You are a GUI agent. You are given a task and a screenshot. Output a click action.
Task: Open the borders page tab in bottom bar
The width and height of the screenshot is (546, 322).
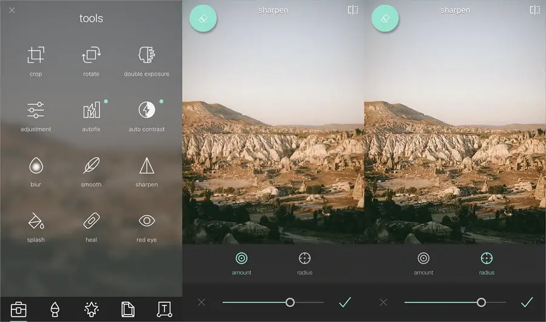coord(128,309)
